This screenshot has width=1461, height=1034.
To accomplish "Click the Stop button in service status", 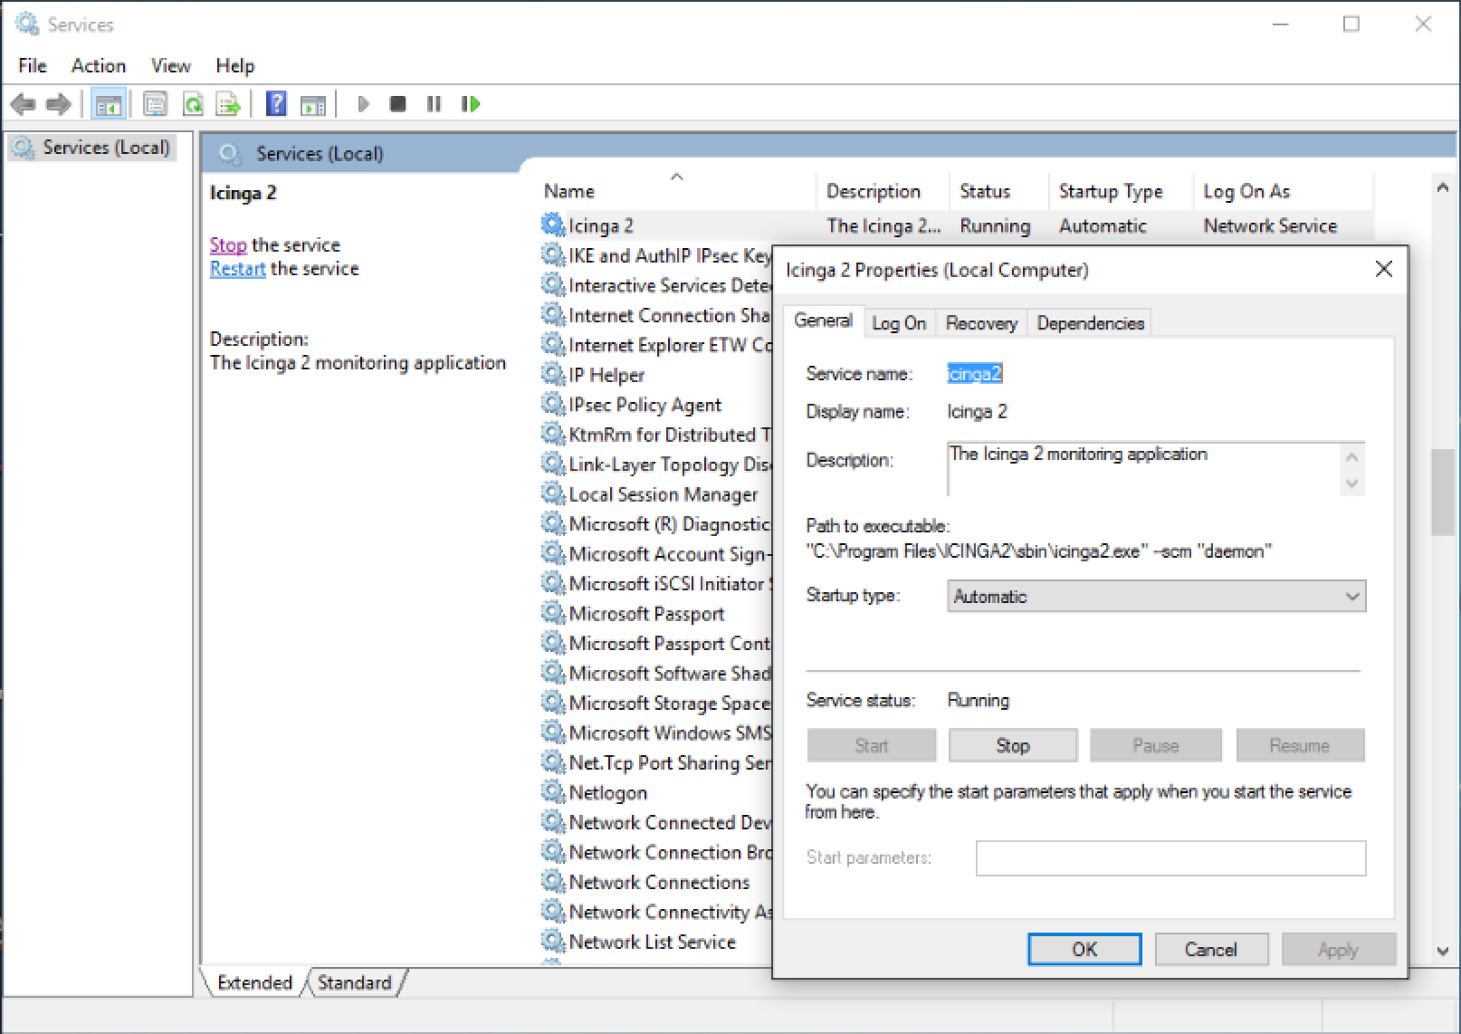I will (1013, 745).
